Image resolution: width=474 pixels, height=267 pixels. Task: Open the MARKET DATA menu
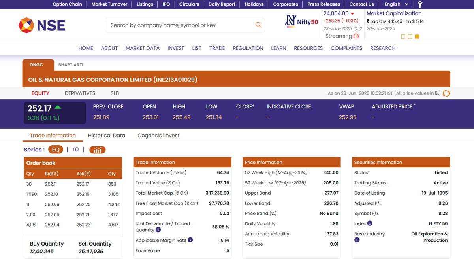tap(143, 48)
